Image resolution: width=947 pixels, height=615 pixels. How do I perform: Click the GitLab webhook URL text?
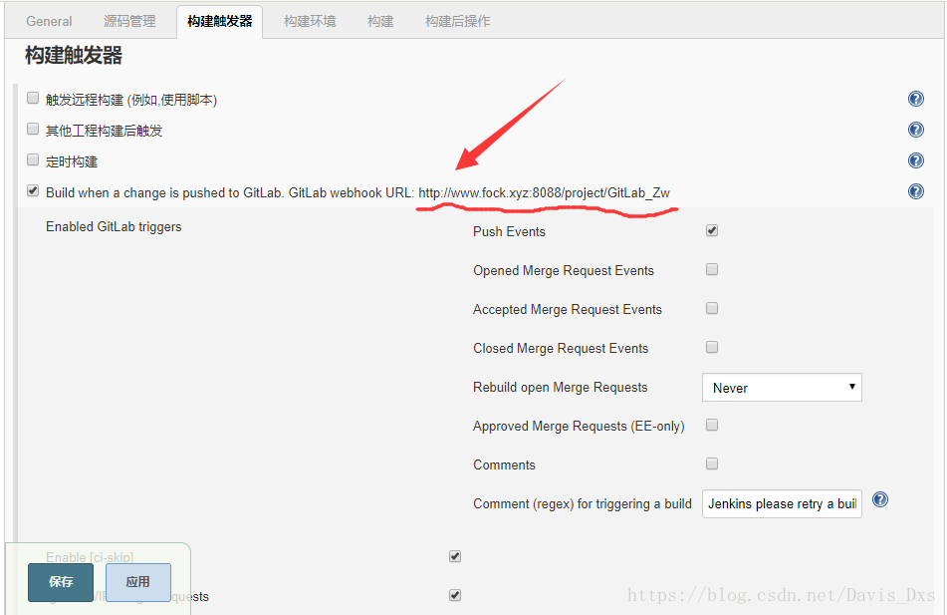pos(544,193)
